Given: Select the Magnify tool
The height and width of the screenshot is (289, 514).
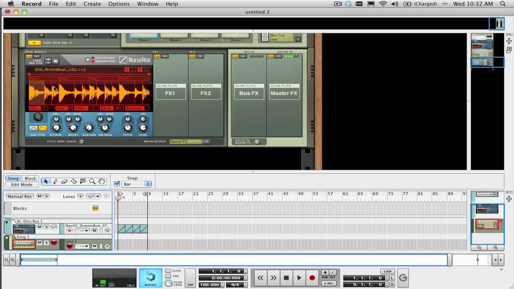Looking at the screenshot, I should tap(92, 182).
